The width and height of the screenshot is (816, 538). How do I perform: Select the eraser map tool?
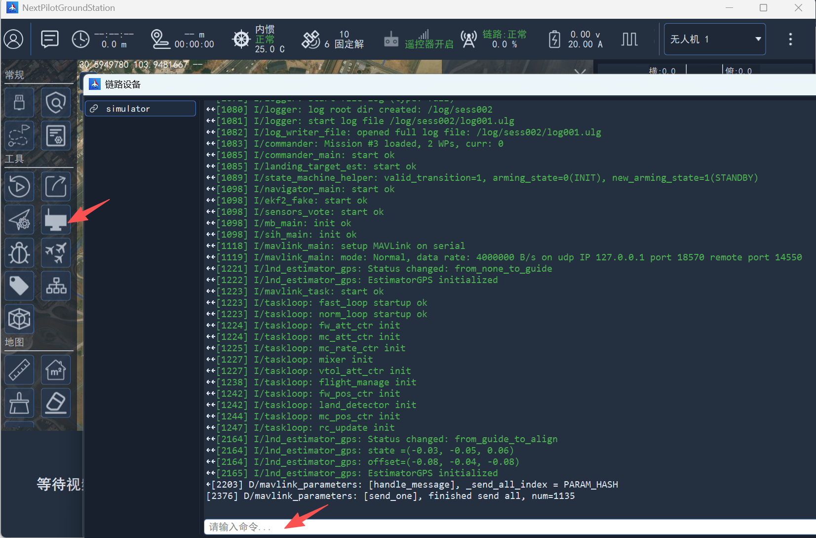(x=56, y=403)
